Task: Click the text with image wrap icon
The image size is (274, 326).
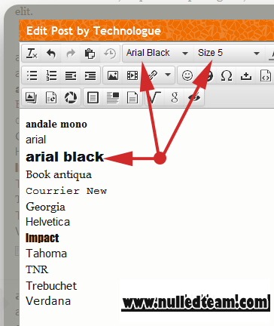Action: (x=113, y=97)
